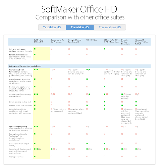Screen dimensions: 159x168
Task: Click Documents To Go green marker for Sort data
Action: (51, 149)
